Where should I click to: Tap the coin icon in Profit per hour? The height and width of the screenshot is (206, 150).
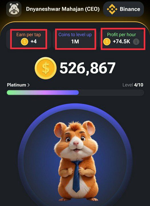[x=107, y=42]
